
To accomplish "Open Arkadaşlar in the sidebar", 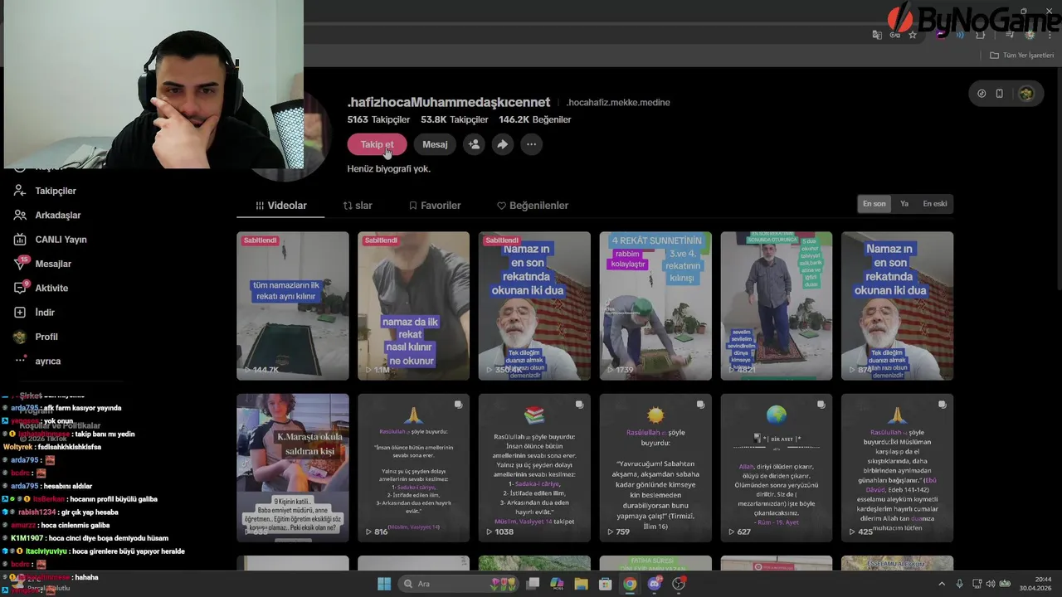I will [x=58, y=215].
